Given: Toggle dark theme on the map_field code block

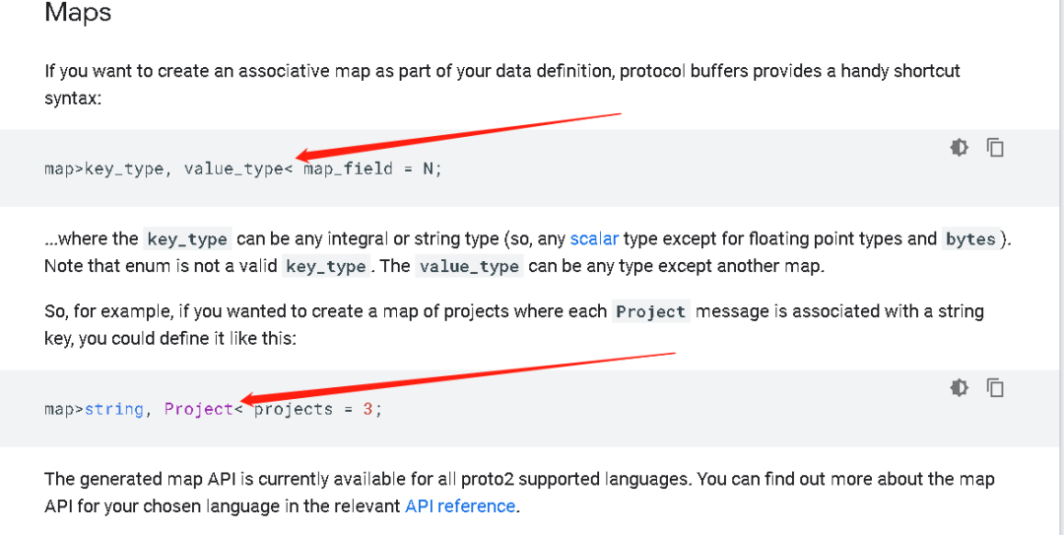Looking at the screenshot, I should coord(959,148).
